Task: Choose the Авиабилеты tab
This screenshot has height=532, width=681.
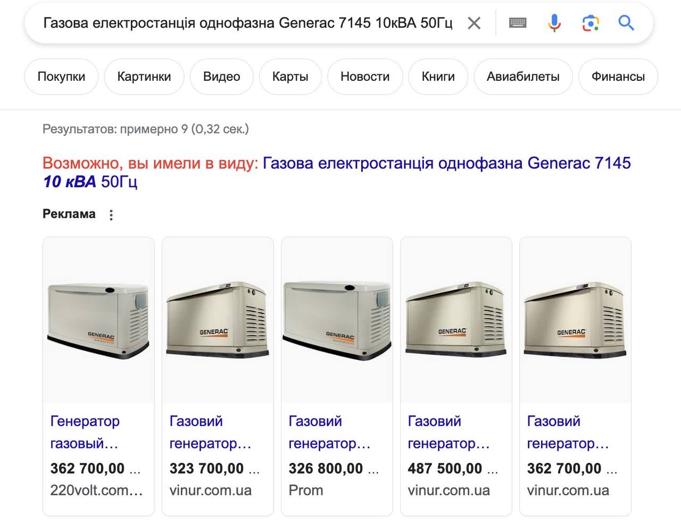Action: click(x=523, y=77)
